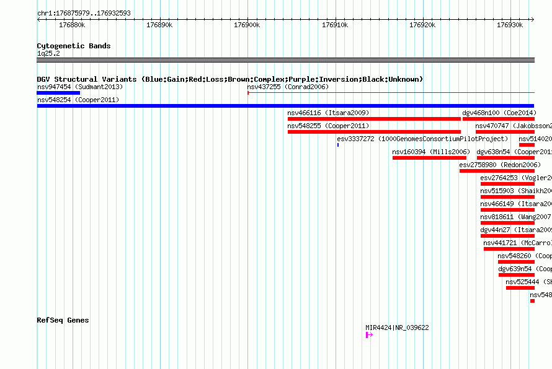Open the nsv818611 (Wang2007) variant label
This screenshot has height=369, width=552.
(x=516, y=217)
